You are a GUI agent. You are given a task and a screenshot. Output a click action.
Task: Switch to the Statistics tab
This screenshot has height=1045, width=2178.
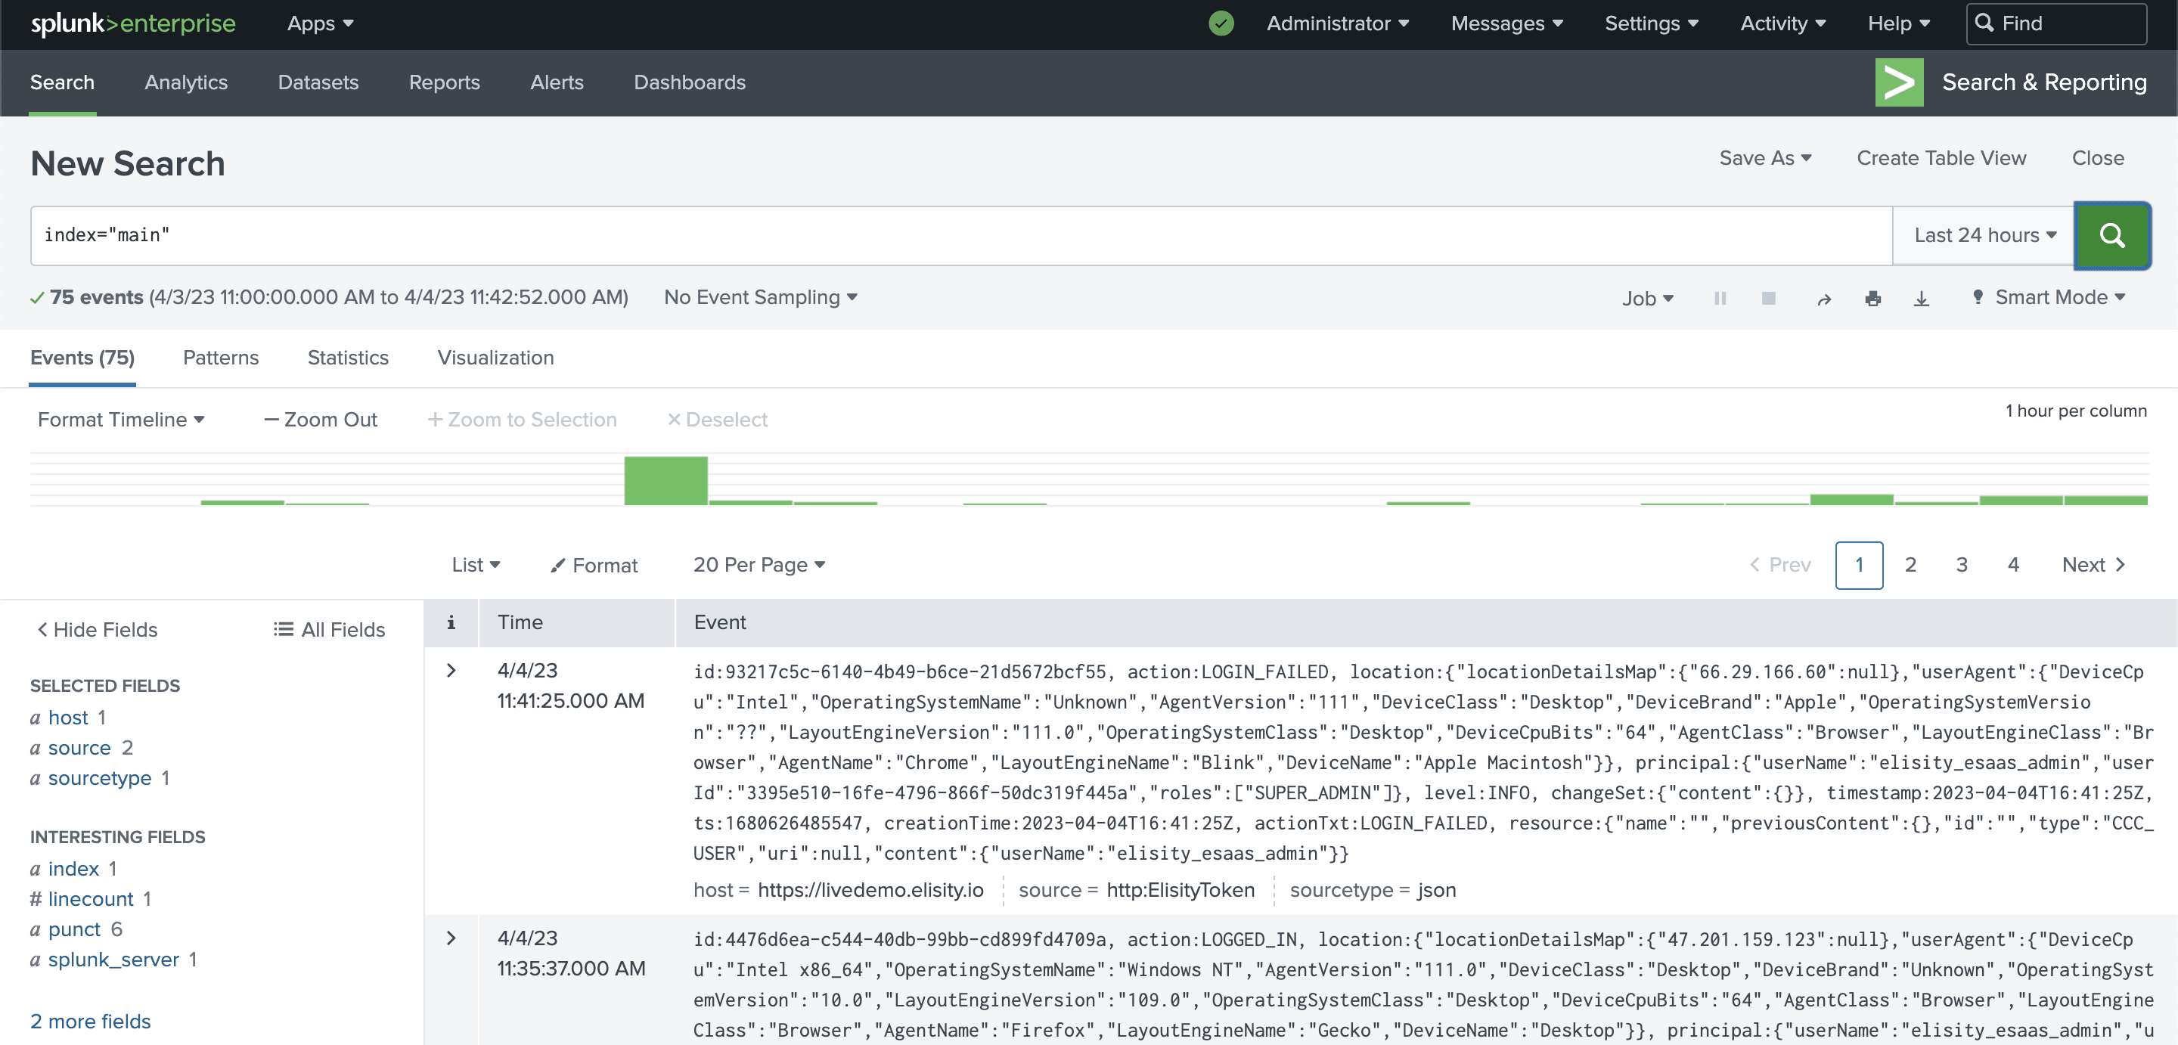(x=348, y=358)
